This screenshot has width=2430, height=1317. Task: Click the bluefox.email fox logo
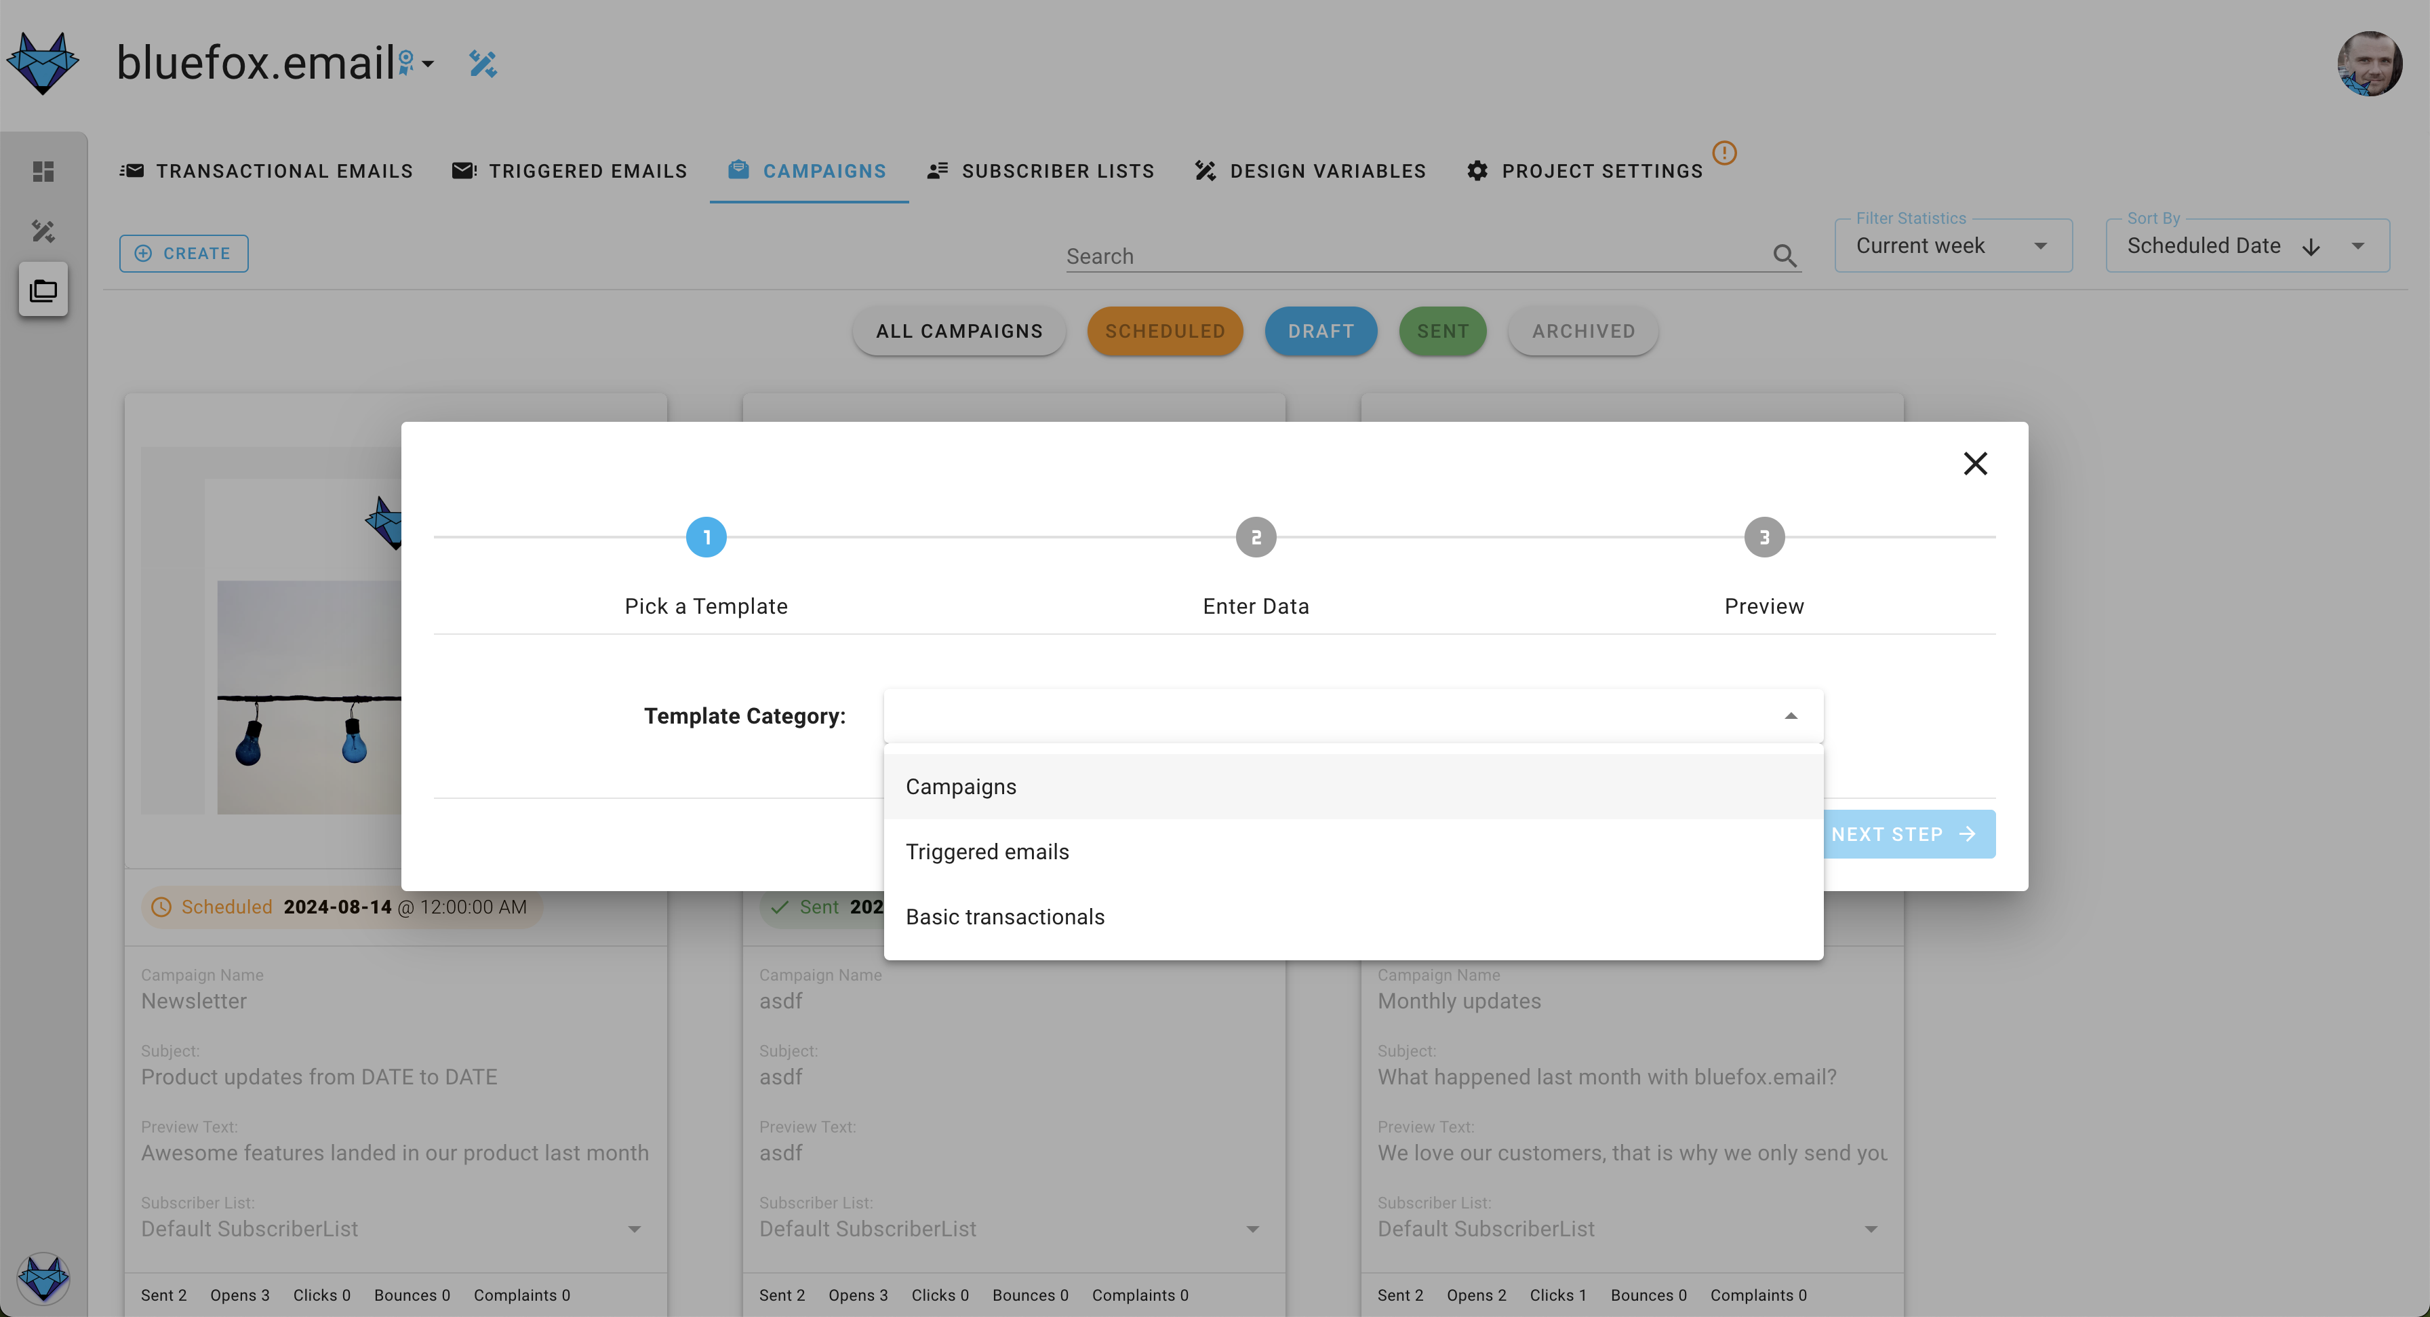43,63
